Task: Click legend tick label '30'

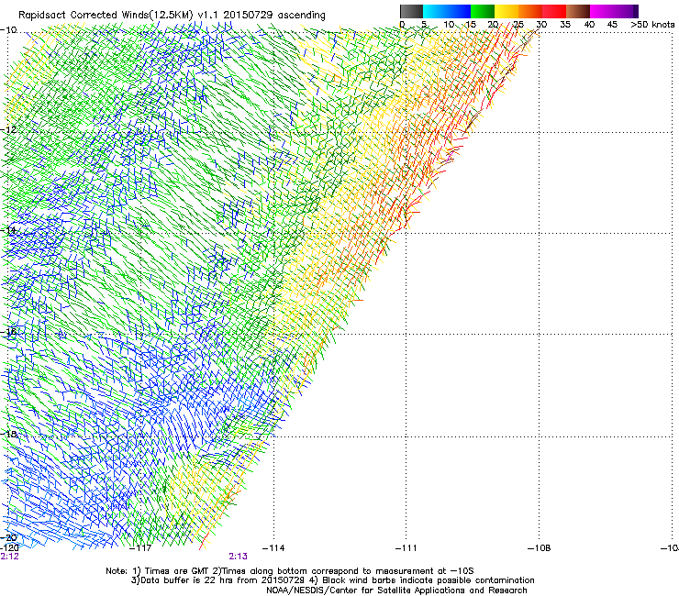Action: coord(541,25)
